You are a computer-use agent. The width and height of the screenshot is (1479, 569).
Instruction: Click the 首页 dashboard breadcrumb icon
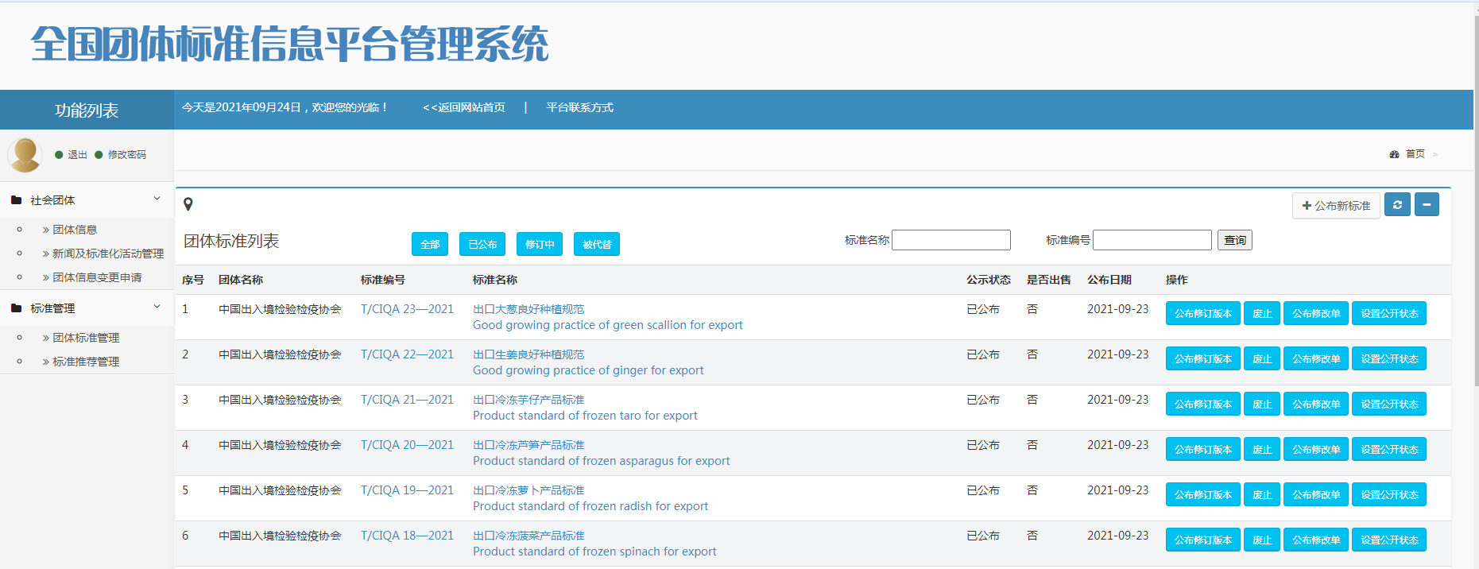(1394, 154)
